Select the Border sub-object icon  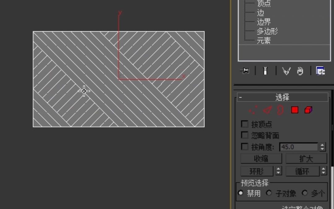click(x=279, y=109)
